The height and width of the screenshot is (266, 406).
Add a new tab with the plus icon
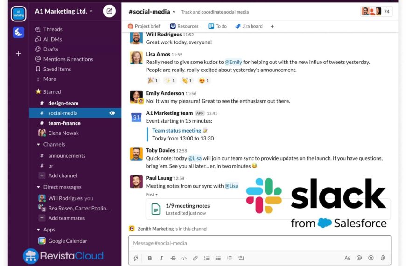[272, 26]
